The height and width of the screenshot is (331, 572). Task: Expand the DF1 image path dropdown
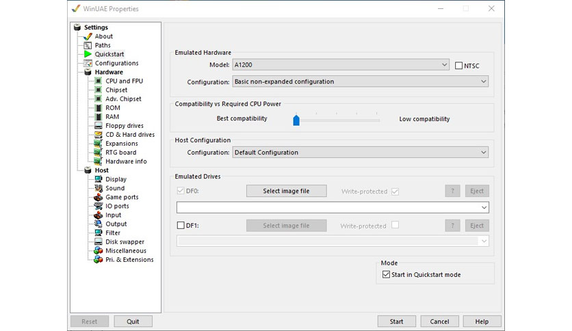pyautogui.click(x=484, y=241)
